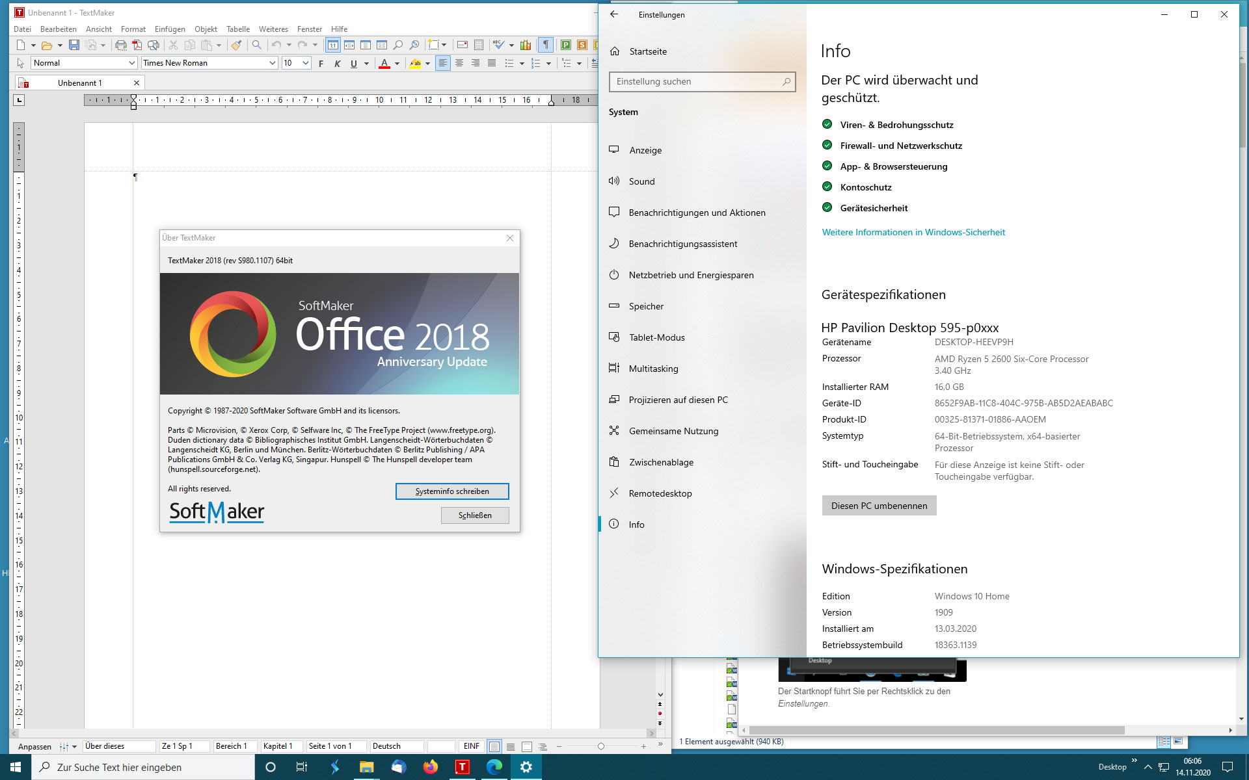
Task: Launch Presentations via orange S icon
Action: [582, 45]
